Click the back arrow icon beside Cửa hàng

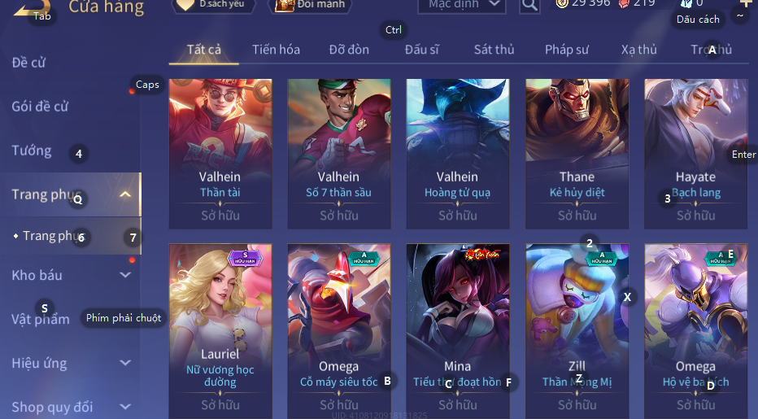pyautogui.click(x=32, y=7)
